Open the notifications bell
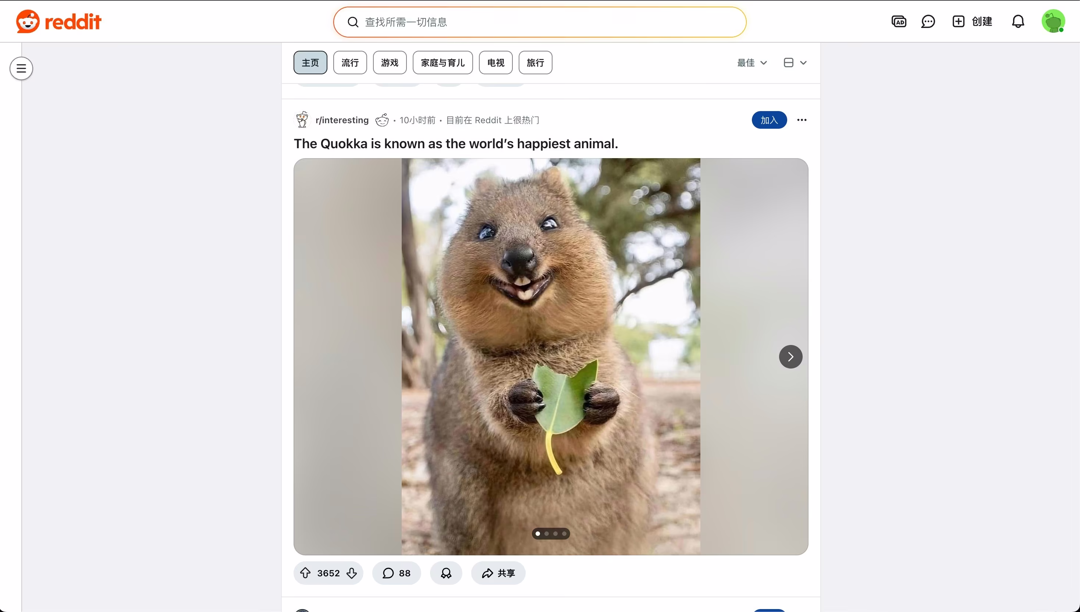The height and width of the screenshot is (612, 1080). 1018,21
